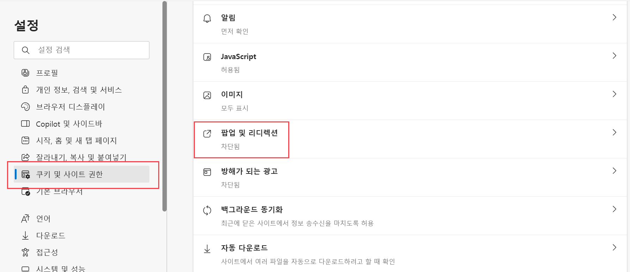
Task: Click the JavaScript JS icon
Action: pos(207,57)
